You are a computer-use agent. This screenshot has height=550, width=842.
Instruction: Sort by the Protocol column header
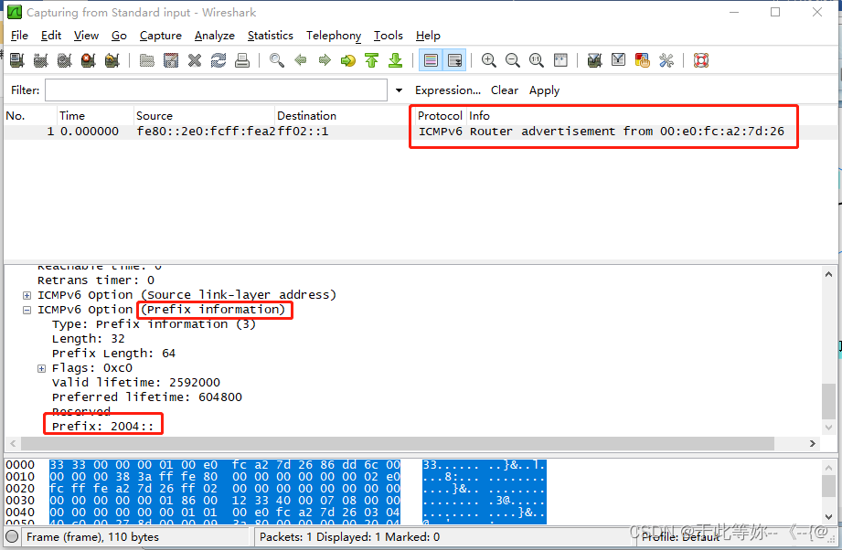[x=440, y=116]
